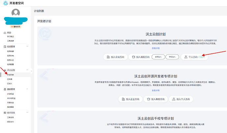Click the 基础会员 membership badge
The image size is (227, 133).
(x=16, y=27)
